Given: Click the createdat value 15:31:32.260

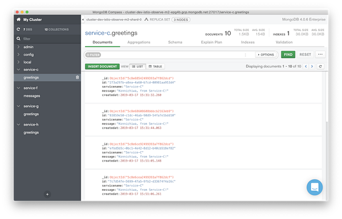Looking at the screenshot, I should point(141,95).
